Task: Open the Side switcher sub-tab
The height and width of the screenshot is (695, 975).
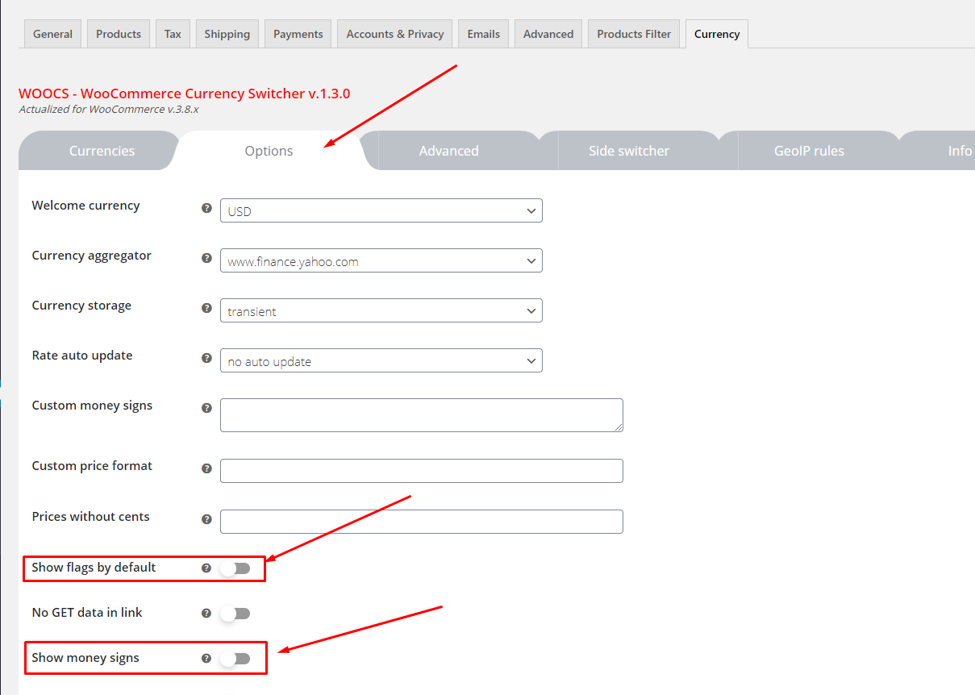Action: (x=629, y=151)
